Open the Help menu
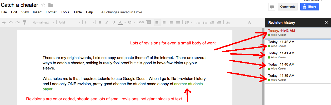Viewport: 331px width, 105px height. [x=89, y=12]
